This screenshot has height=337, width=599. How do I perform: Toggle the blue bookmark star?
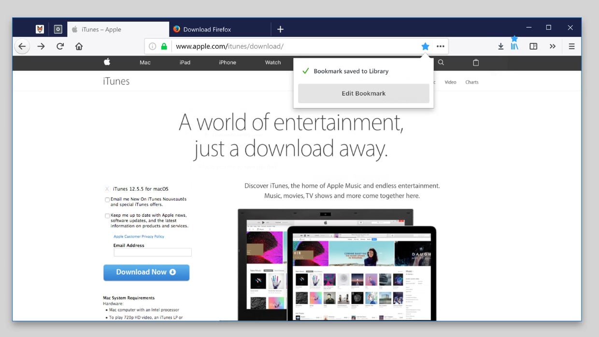425,46
